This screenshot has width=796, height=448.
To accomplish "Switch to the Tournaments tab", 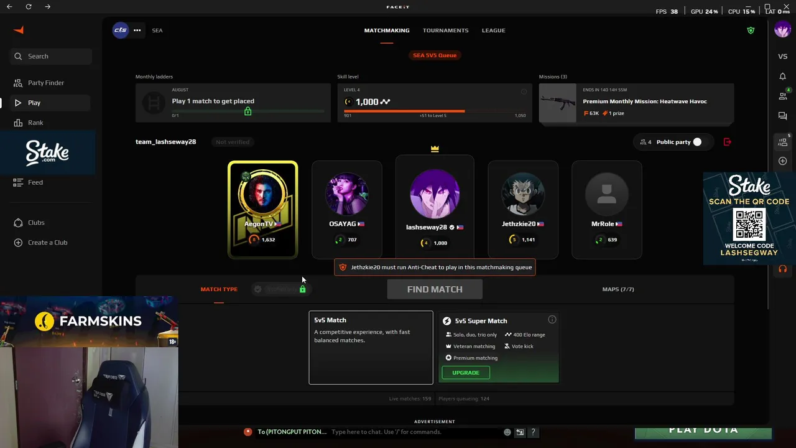I will (x=446, y=30).
